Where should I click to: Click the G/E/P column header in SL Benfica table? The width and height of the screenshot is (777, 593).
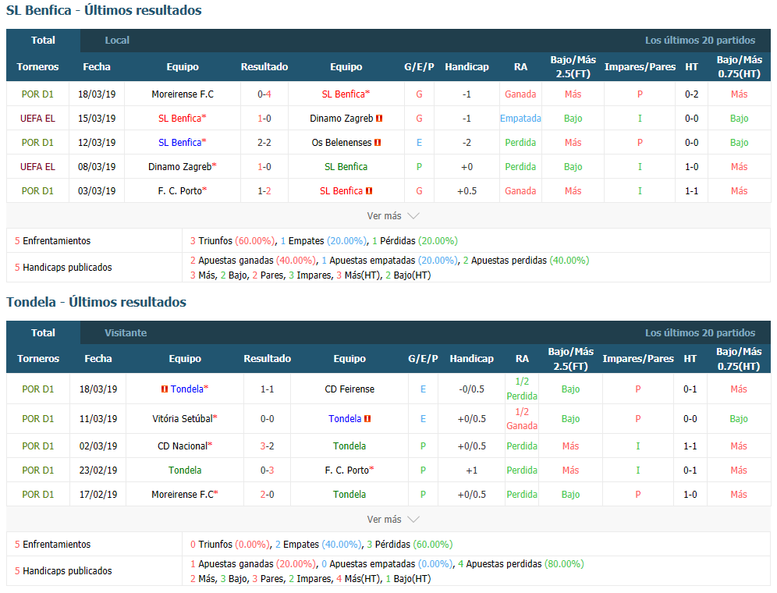pyautogui.click(x=419, y=67)
